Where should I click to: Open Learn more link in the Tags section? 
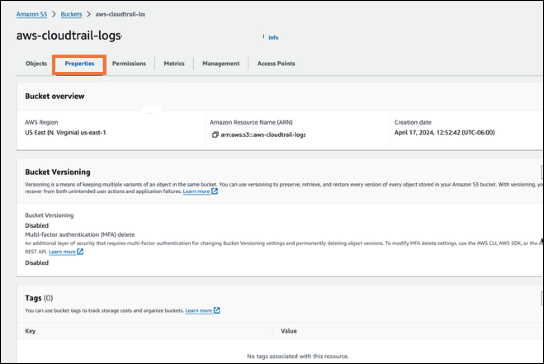point(199,311)
